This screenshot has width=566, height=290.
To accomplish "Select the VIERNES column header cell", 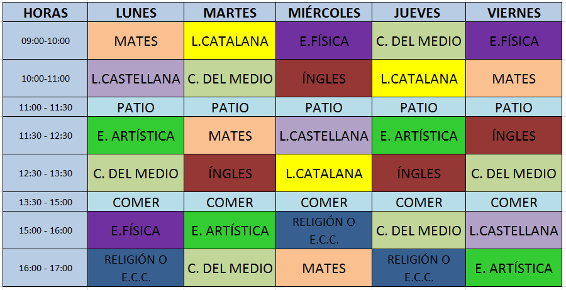I will pyautogui.click(x=514, y=13).
